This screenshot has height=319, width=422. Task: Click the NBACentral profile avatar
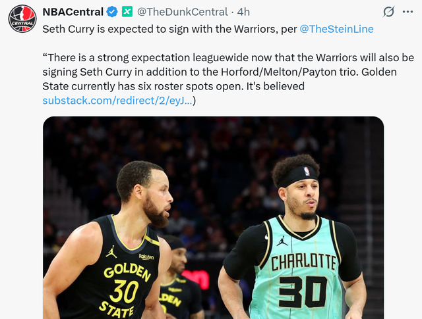tap(22, 18)
